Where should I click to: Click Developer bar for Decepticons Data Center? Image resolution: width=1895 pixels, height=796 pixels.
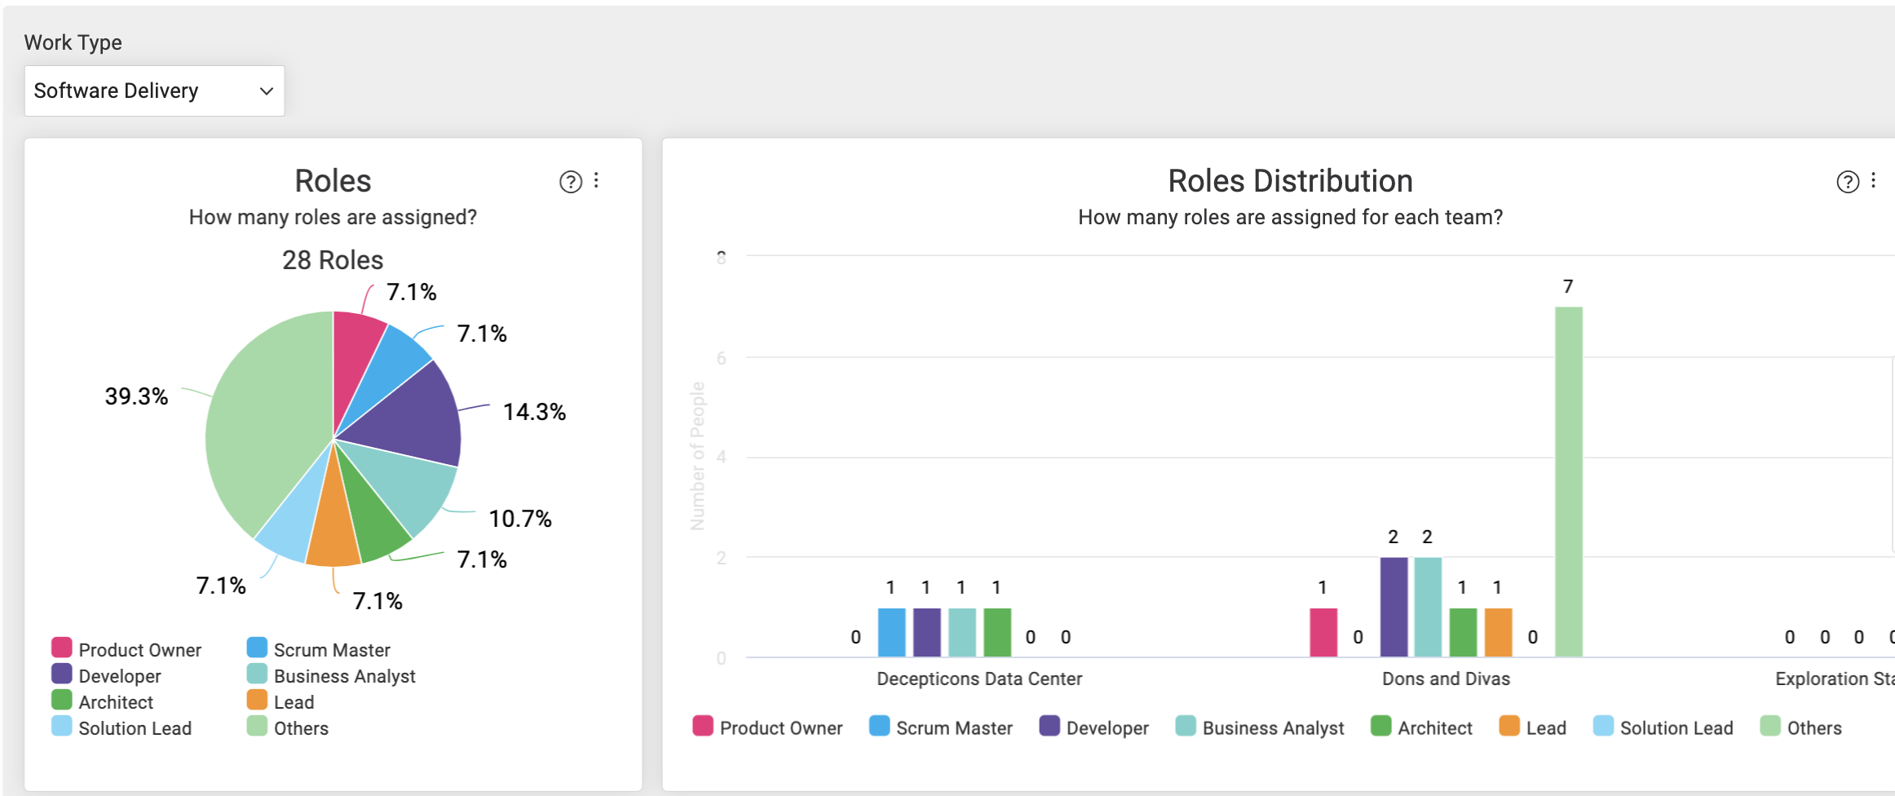[927, 632]
